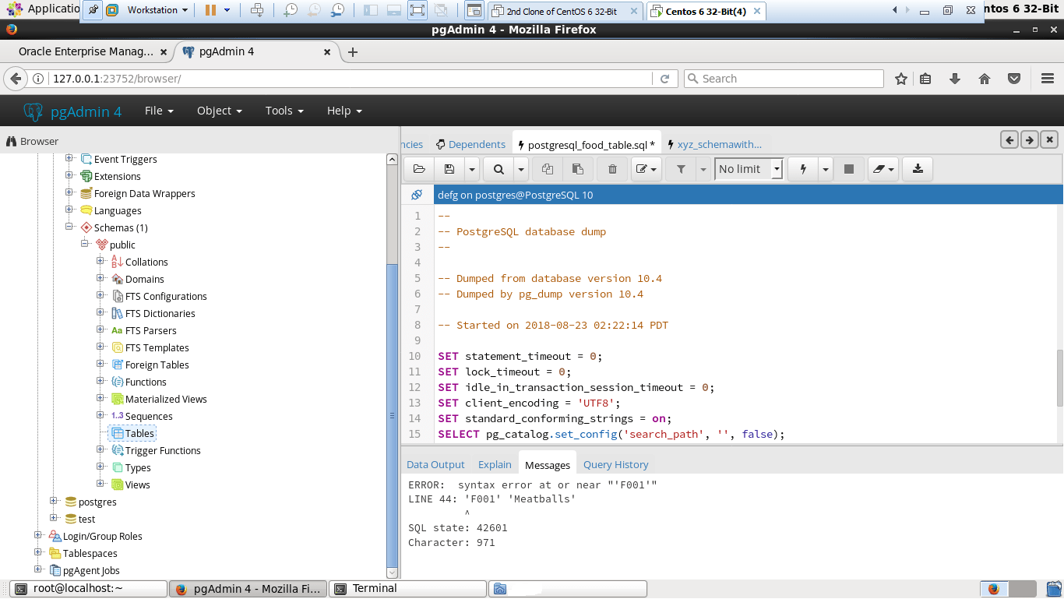This screenshot has height=606, width=1064.
Task: Open the File menu
Action: coord(159,111)
